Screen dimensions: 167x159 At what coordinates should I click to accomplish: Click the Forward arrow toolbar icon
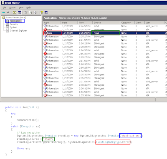[8, 12]
